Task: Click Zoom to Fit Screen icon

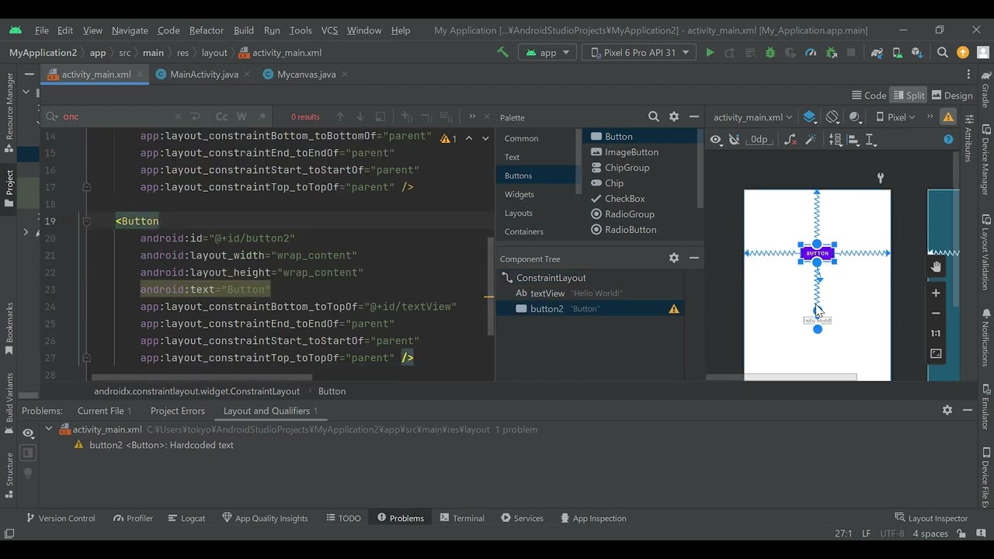Action: click(936, 353)
